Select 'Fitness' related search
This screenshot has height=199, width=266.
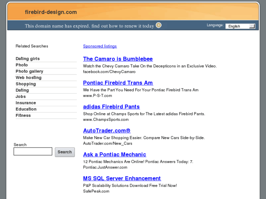click(23, 115)
